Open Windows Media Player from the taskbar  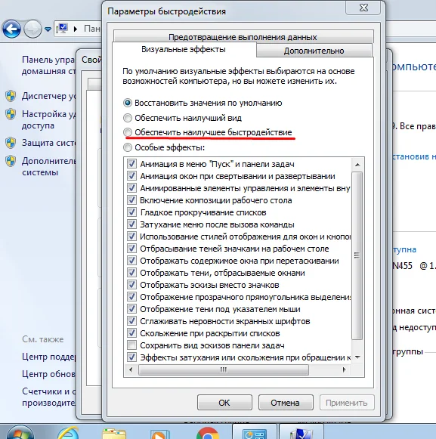(160, 434)
